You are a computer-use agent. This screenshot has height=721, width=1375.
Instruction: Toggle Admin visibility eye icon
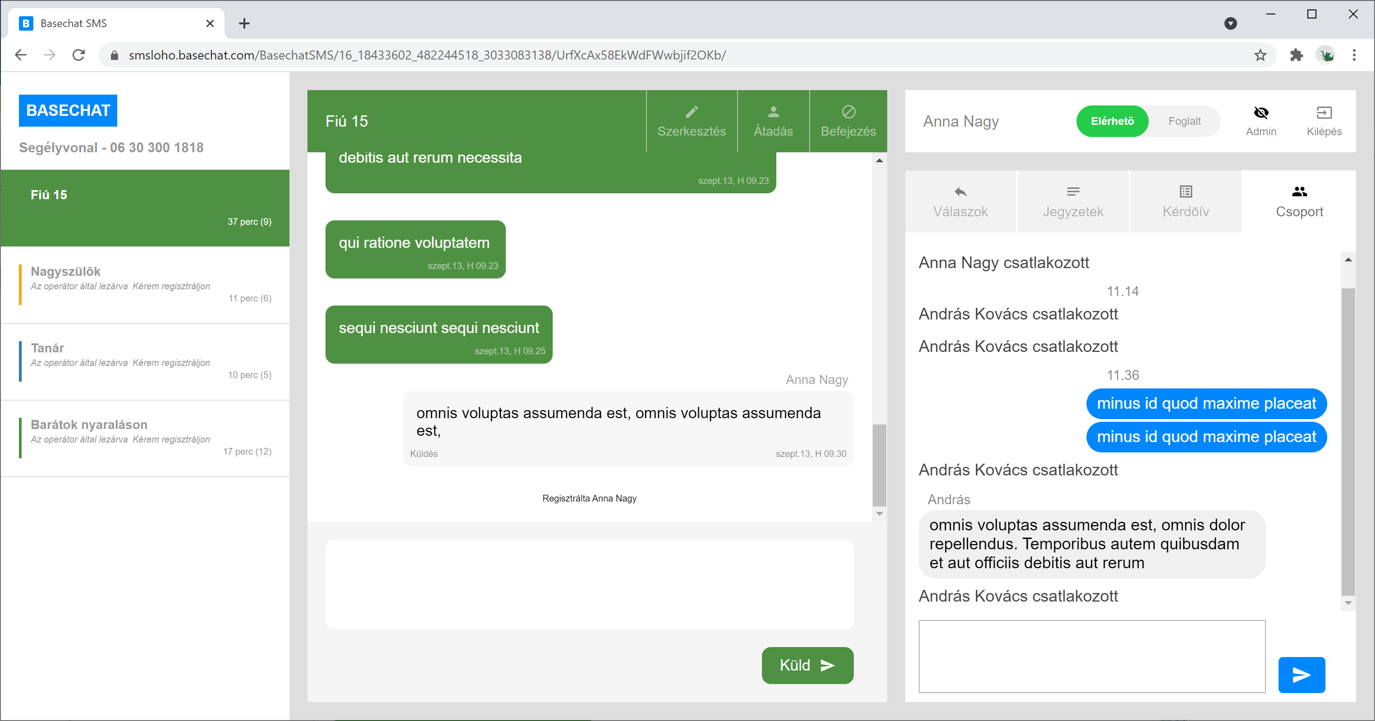coord(1261,113)
